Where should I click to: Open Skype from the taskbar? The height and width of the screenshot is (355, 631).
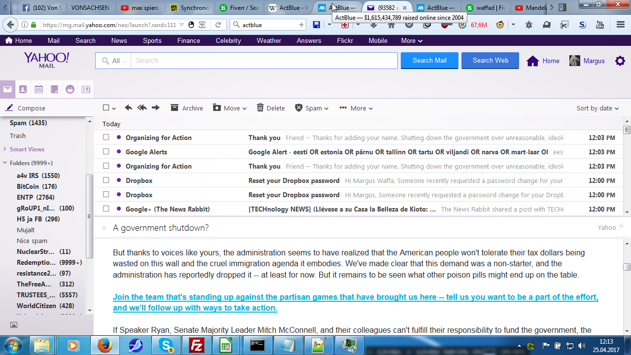166,345
